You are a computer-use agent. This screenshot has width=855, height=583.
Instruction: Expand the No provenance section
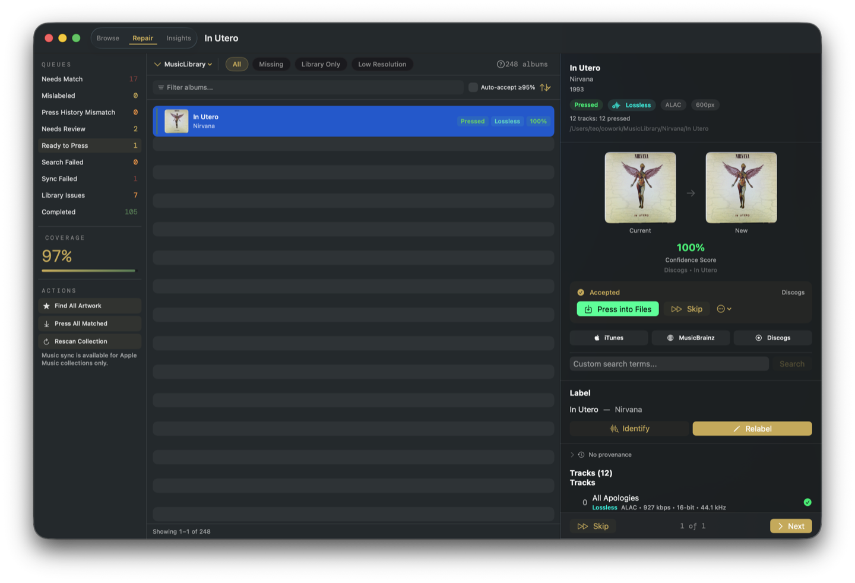pos(572,455)
